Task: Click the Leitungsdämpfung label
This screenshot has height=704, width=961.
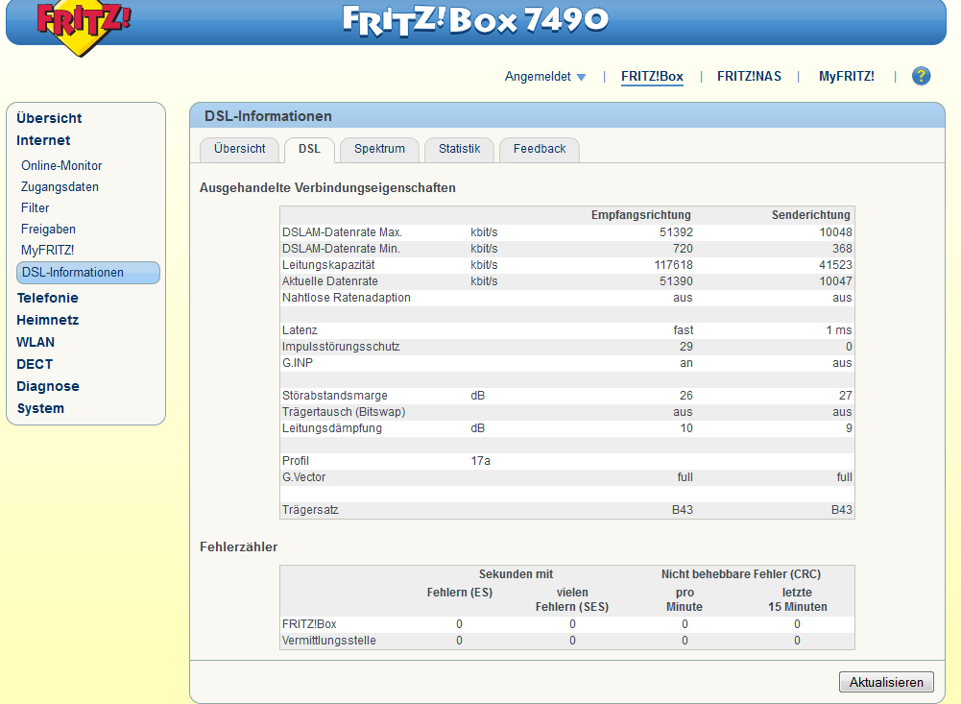Action: click(331, 428)
